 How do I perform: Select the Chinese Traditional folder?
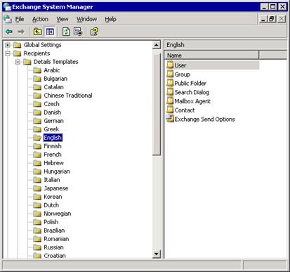68,96
